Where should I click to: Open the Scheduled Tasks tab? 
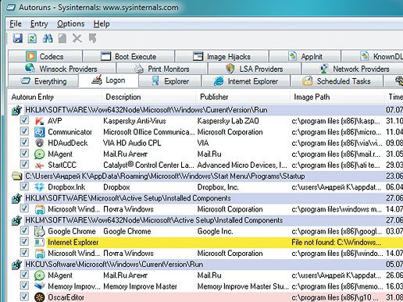tap(337, 81)
